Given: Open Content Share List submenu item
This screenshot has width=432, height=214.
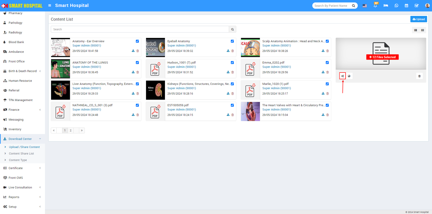Looking at the screenshot, I should [x=21, y=154].
